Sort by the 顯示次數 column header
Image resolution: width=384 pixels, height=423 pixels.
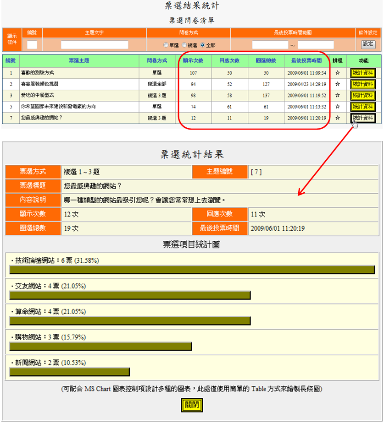[193, 61]
